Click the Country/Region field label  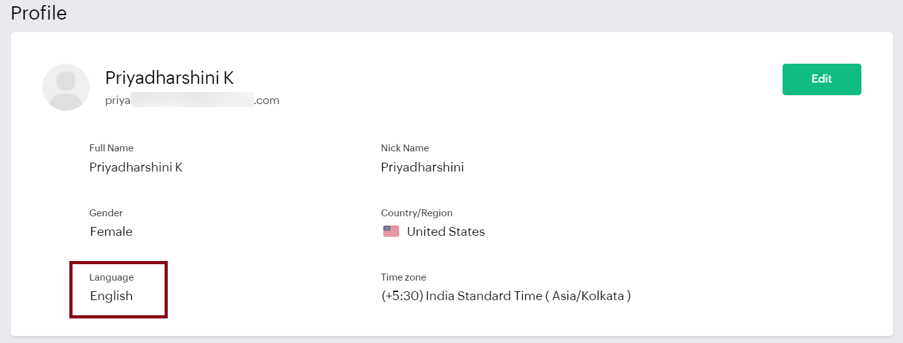(x=416, y=213)
